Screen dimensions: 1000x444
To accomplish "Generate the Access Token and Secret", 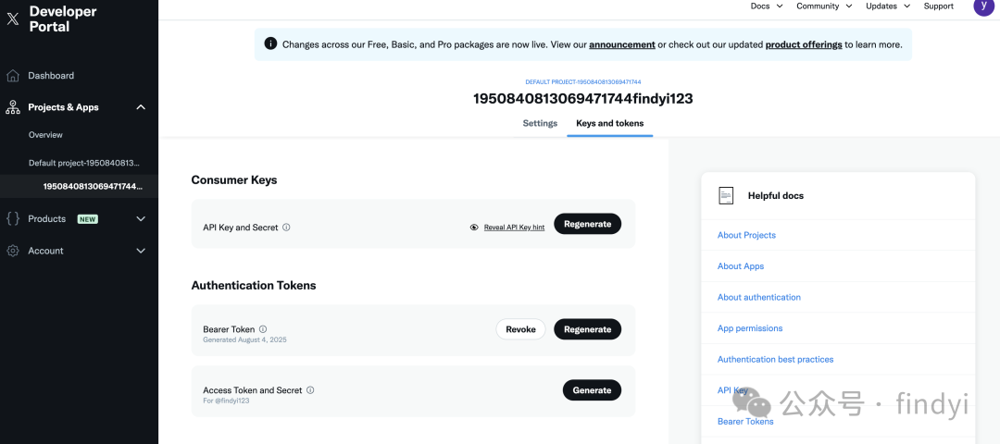I will tap(592, 389).
